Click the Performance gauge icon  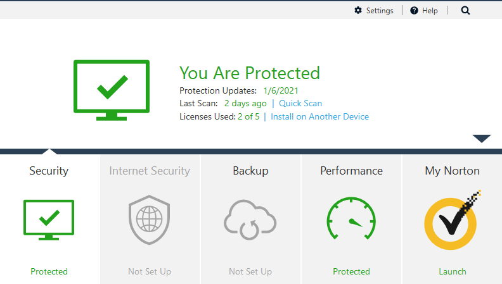(x=351, y=219)
